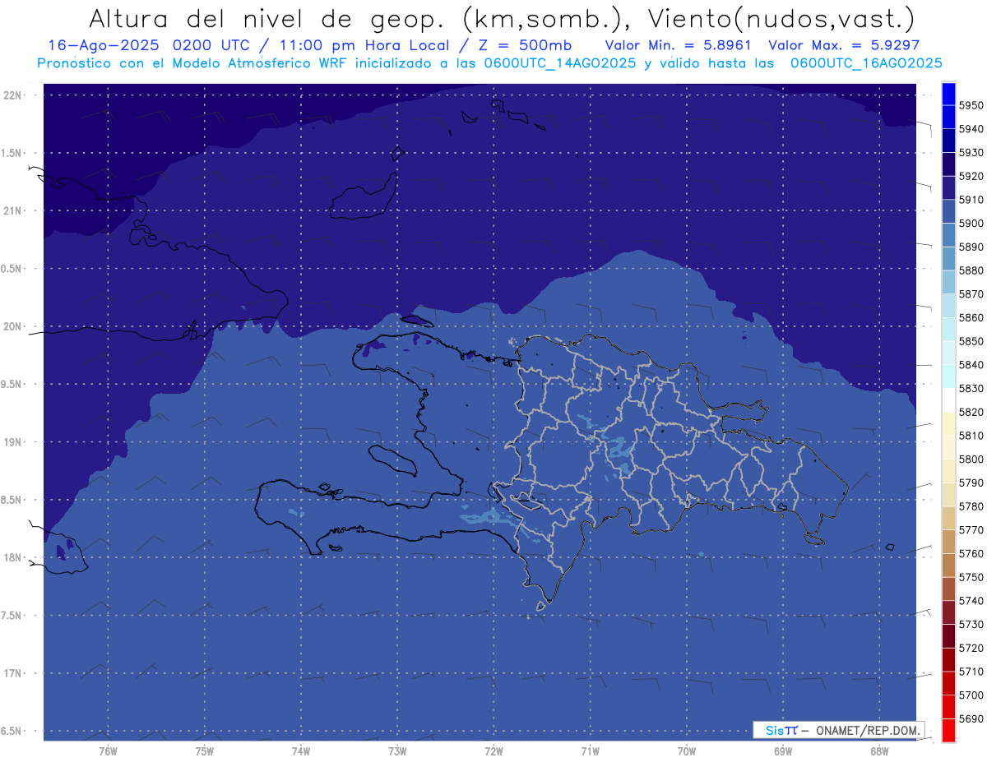
Task: Click the '20N' latitude label
Action: (12, 326)
